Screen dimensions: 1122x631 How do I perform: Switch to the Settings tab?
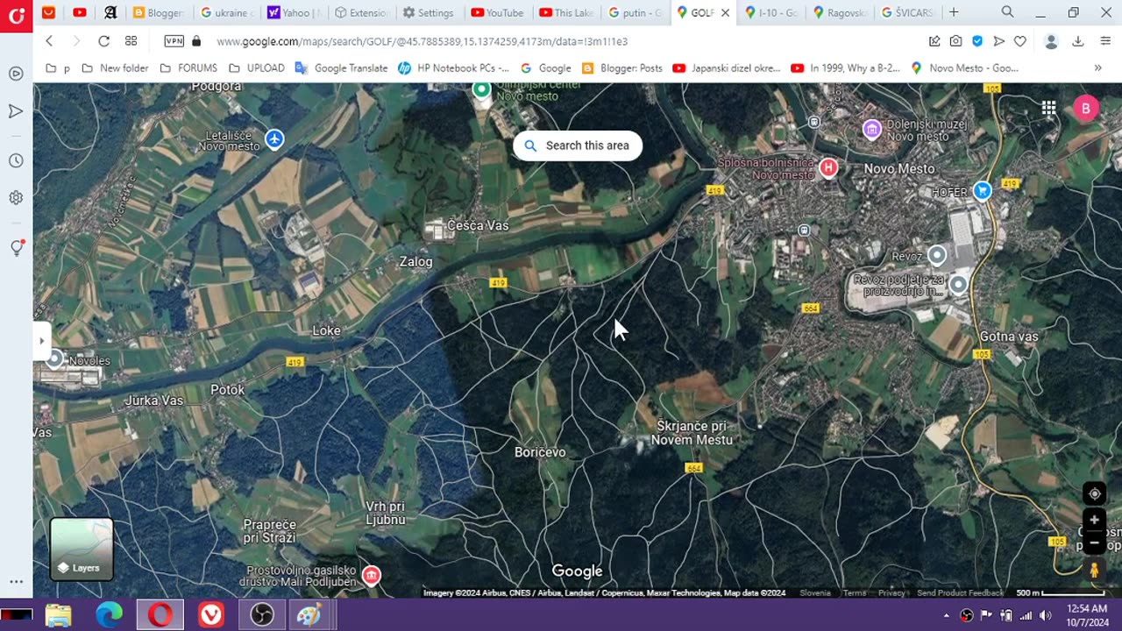(428, 12)
